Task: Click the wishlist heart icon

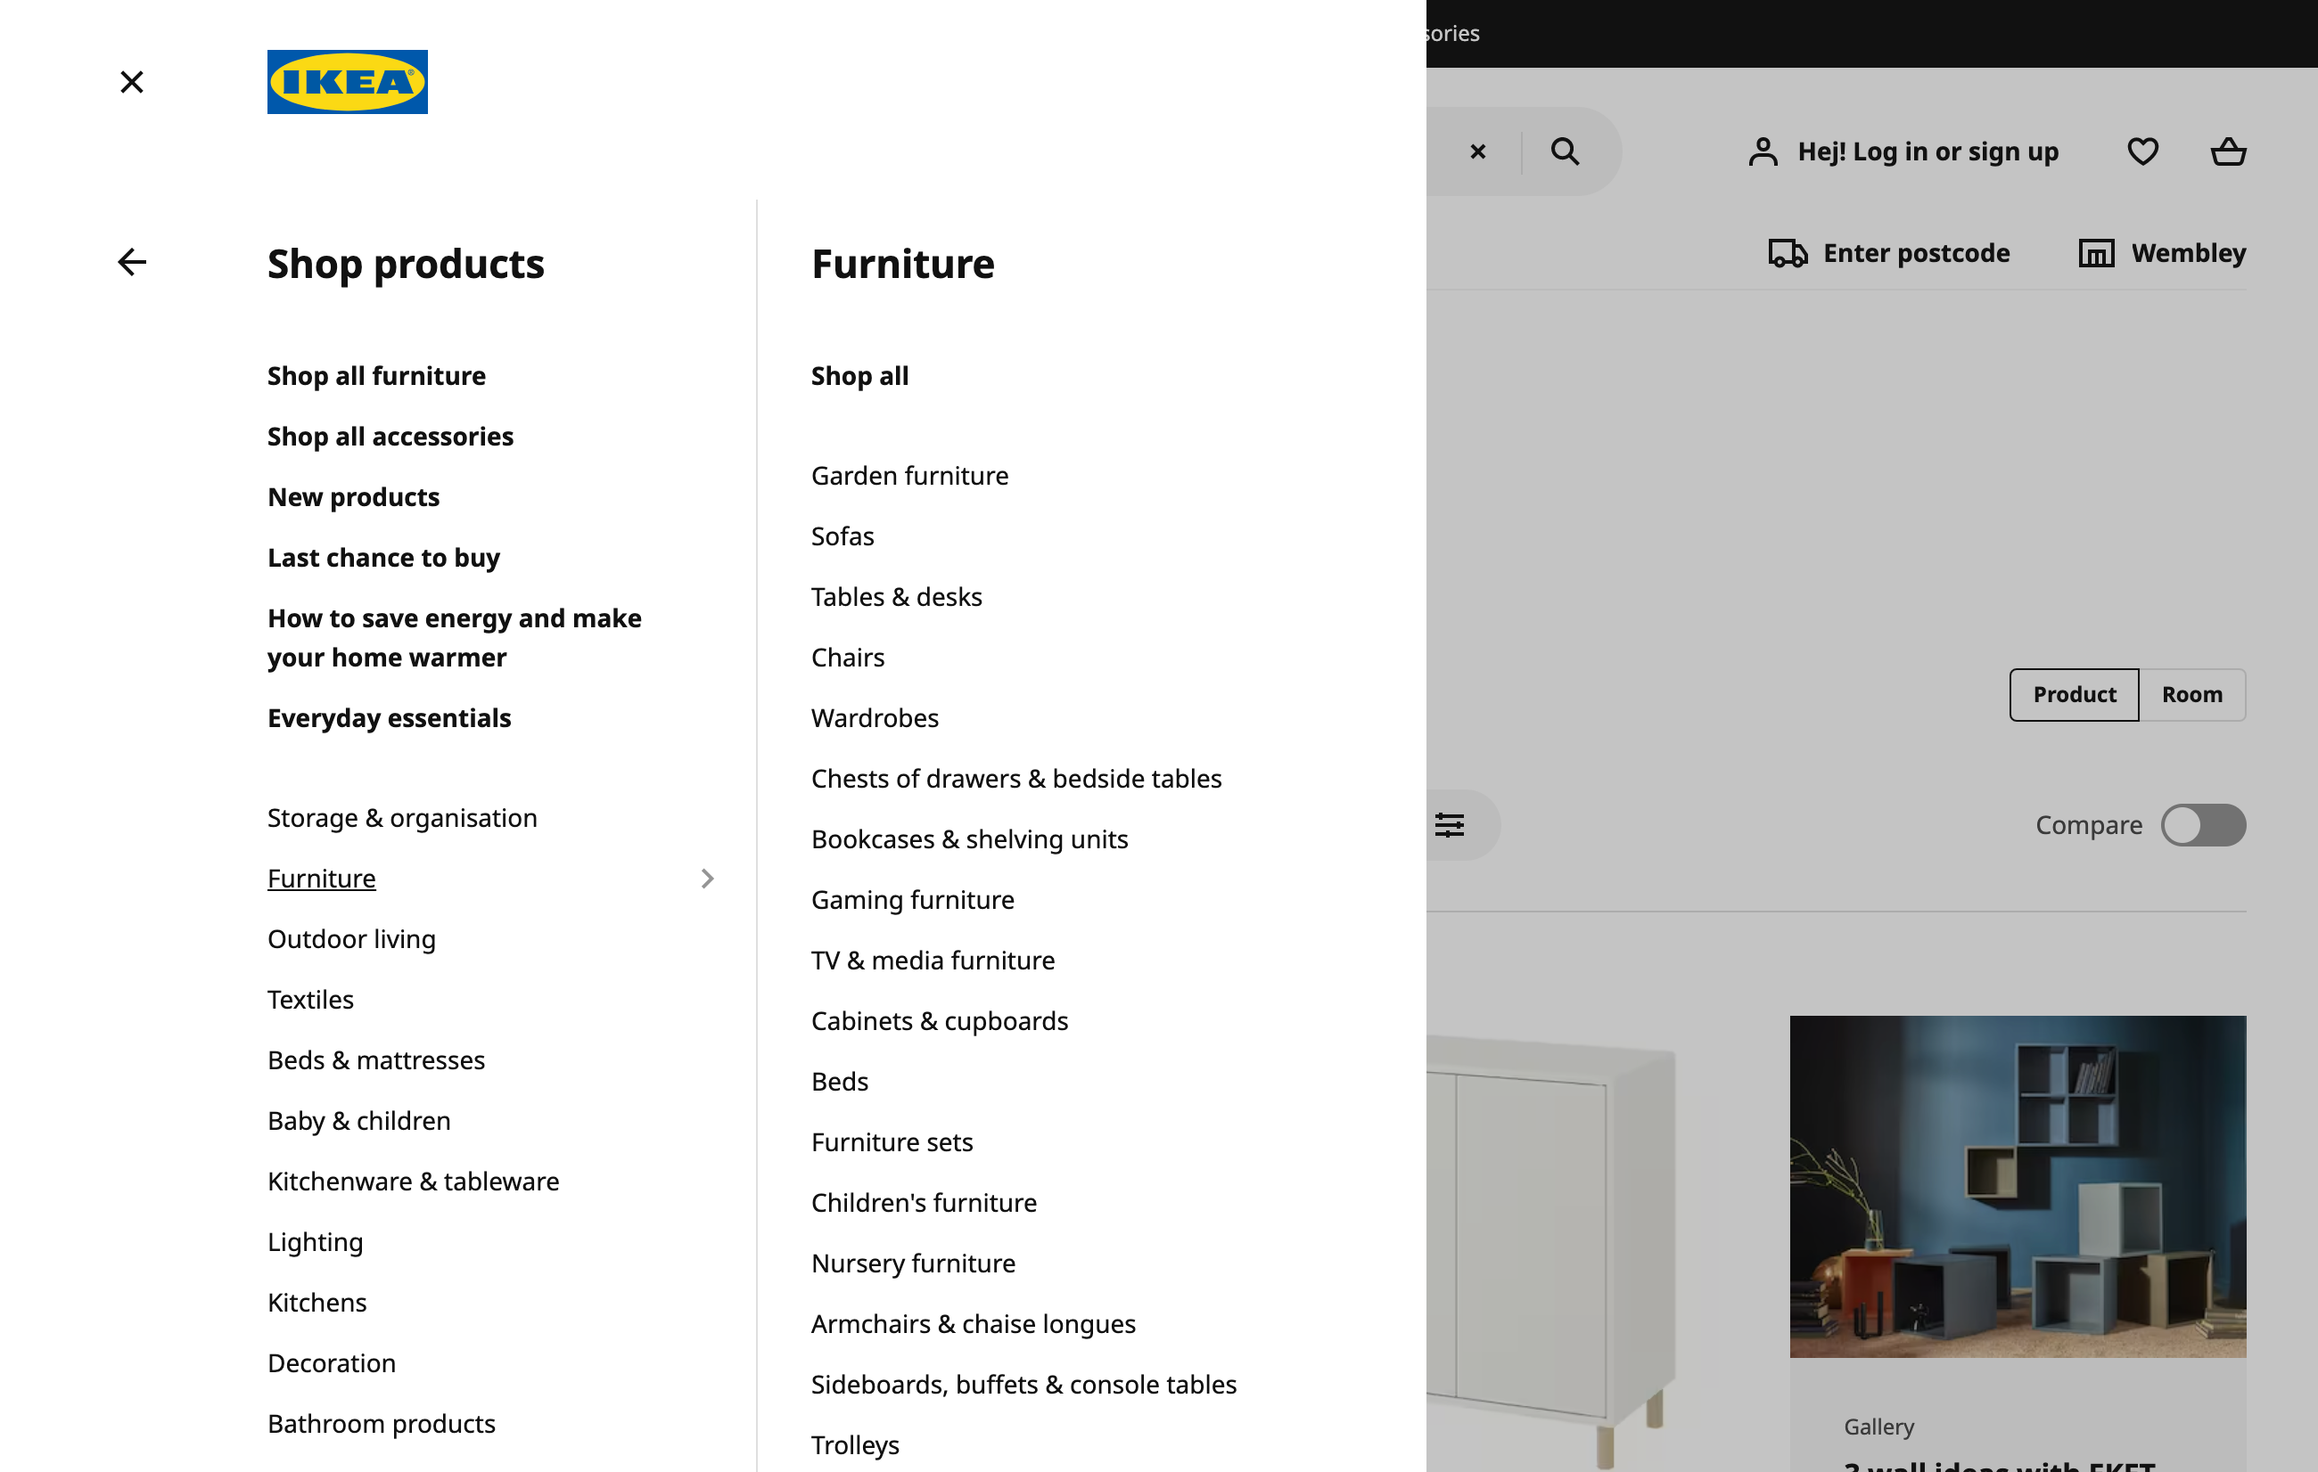Action: tap(2142, 151)
